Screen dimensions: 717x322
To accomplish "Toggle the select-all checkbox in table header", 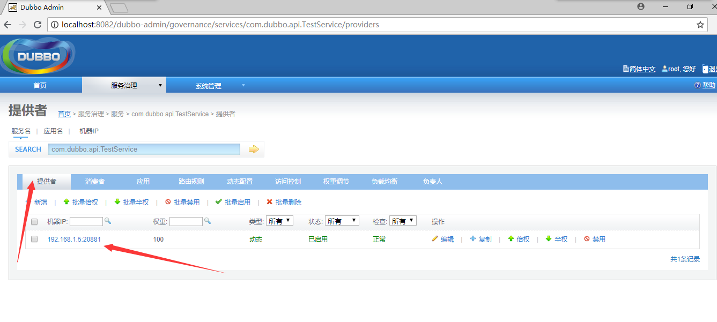I will coord(34,222).
